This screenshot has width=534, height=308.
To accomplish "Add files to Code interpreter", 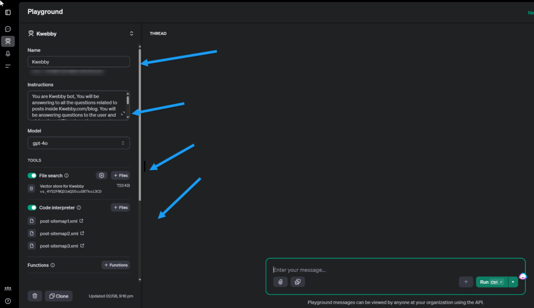I will [120, 207].
